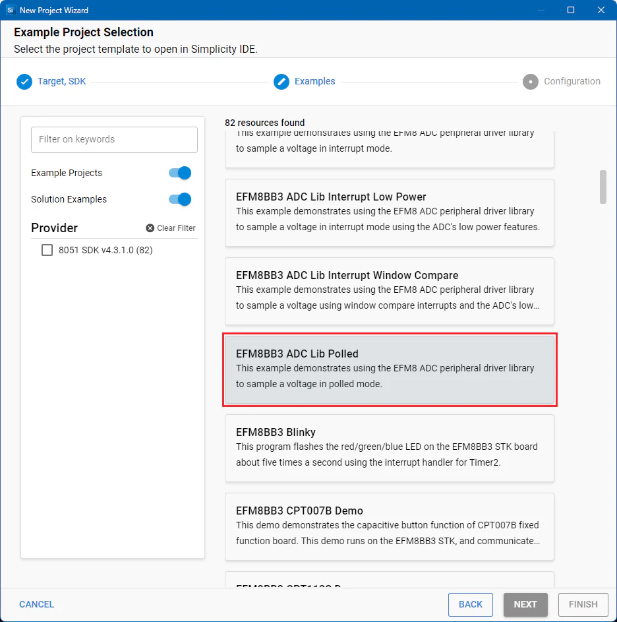Click the '82 resources found' text

point(264,123)
